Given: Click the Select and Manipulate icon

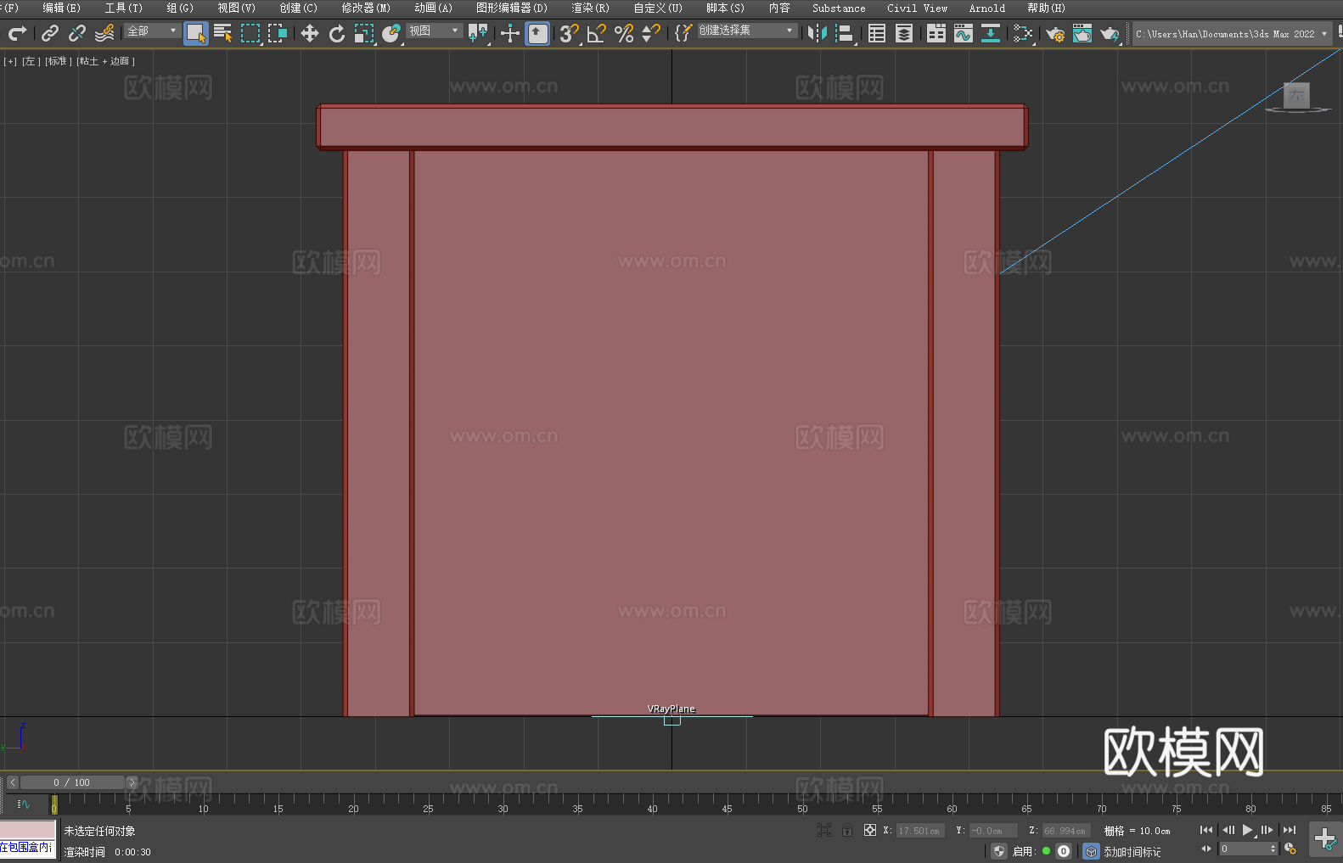Looking at the screenshot, I should pos(509,33).
